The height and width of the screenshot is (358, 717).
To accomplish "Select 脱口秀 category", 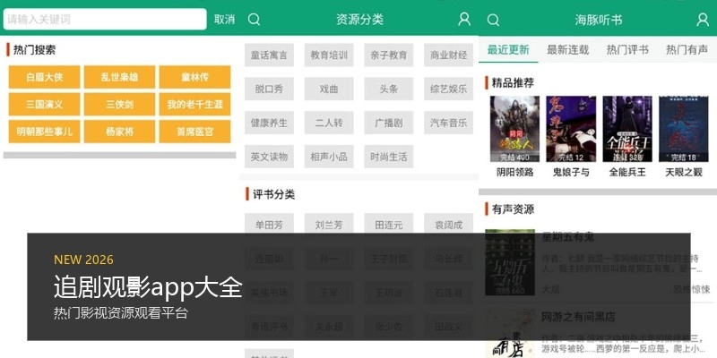I will (269, 89).
